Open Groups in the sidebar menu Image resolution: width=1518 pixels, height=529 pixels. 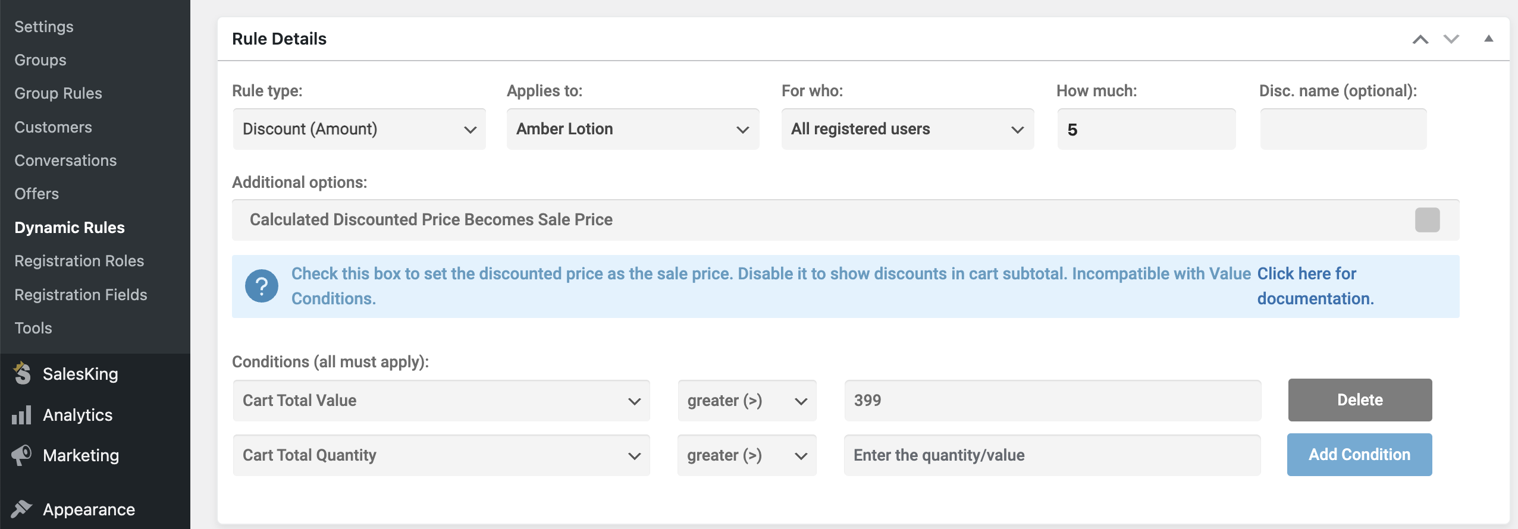click(40, 60)
